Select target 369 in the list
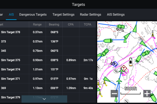The width and height of the screenshot is (157, 104). tap(48, 88)
